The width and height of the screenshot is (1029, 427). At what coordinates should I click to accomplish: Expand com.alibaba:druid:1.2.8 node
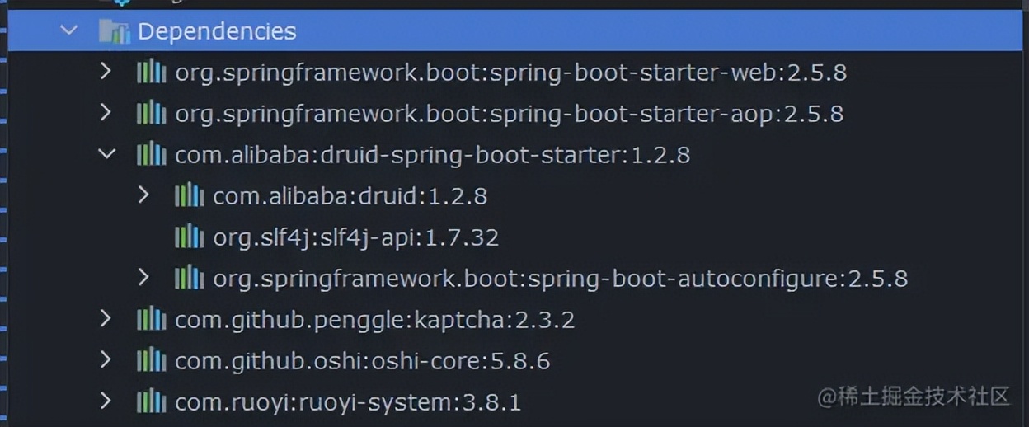tap(143, 195)
